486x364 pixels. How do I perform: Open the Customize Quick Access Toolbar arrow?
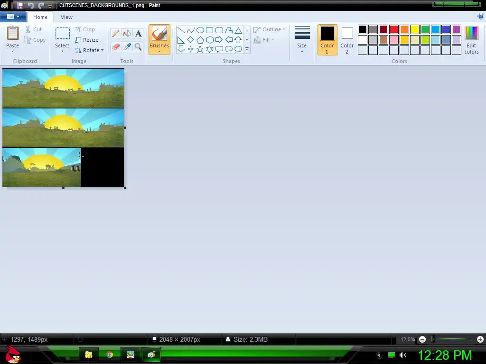point(50,6)
